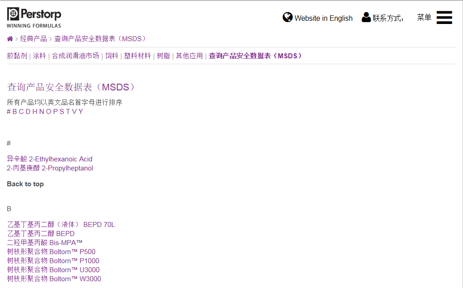Open the 菜单 menu label
This screenshot has height=288, width=463.
tap(424, 18)
